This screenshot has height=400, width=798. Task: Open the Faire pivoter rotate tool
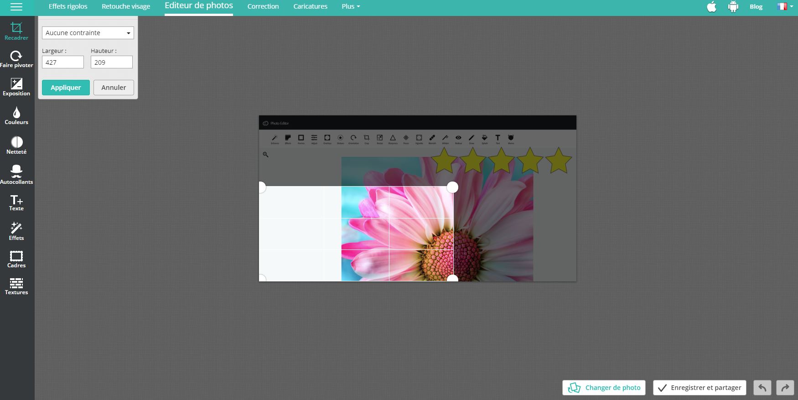coord(16,59)
